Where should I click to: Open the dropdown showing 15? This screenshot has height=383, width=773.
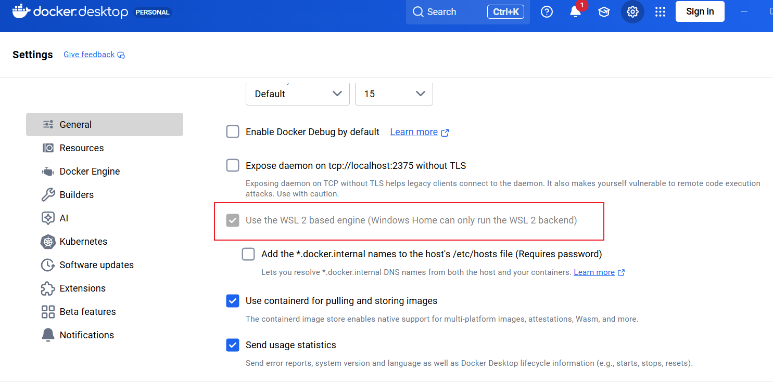pyautogui.click(x=394, y=94)
